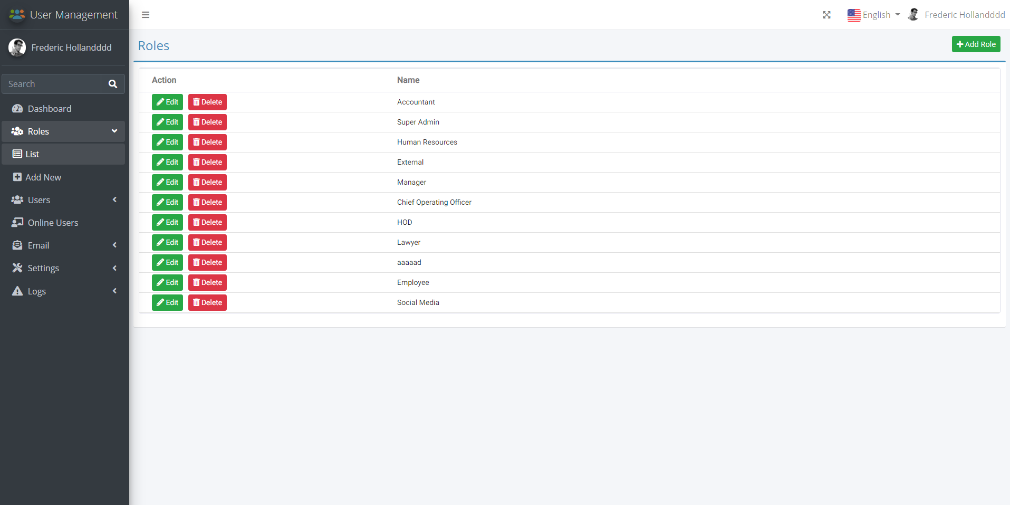Edit the Accountant role
The width and height of the screenshot is (1010, 505).
[x=167, y=102]
